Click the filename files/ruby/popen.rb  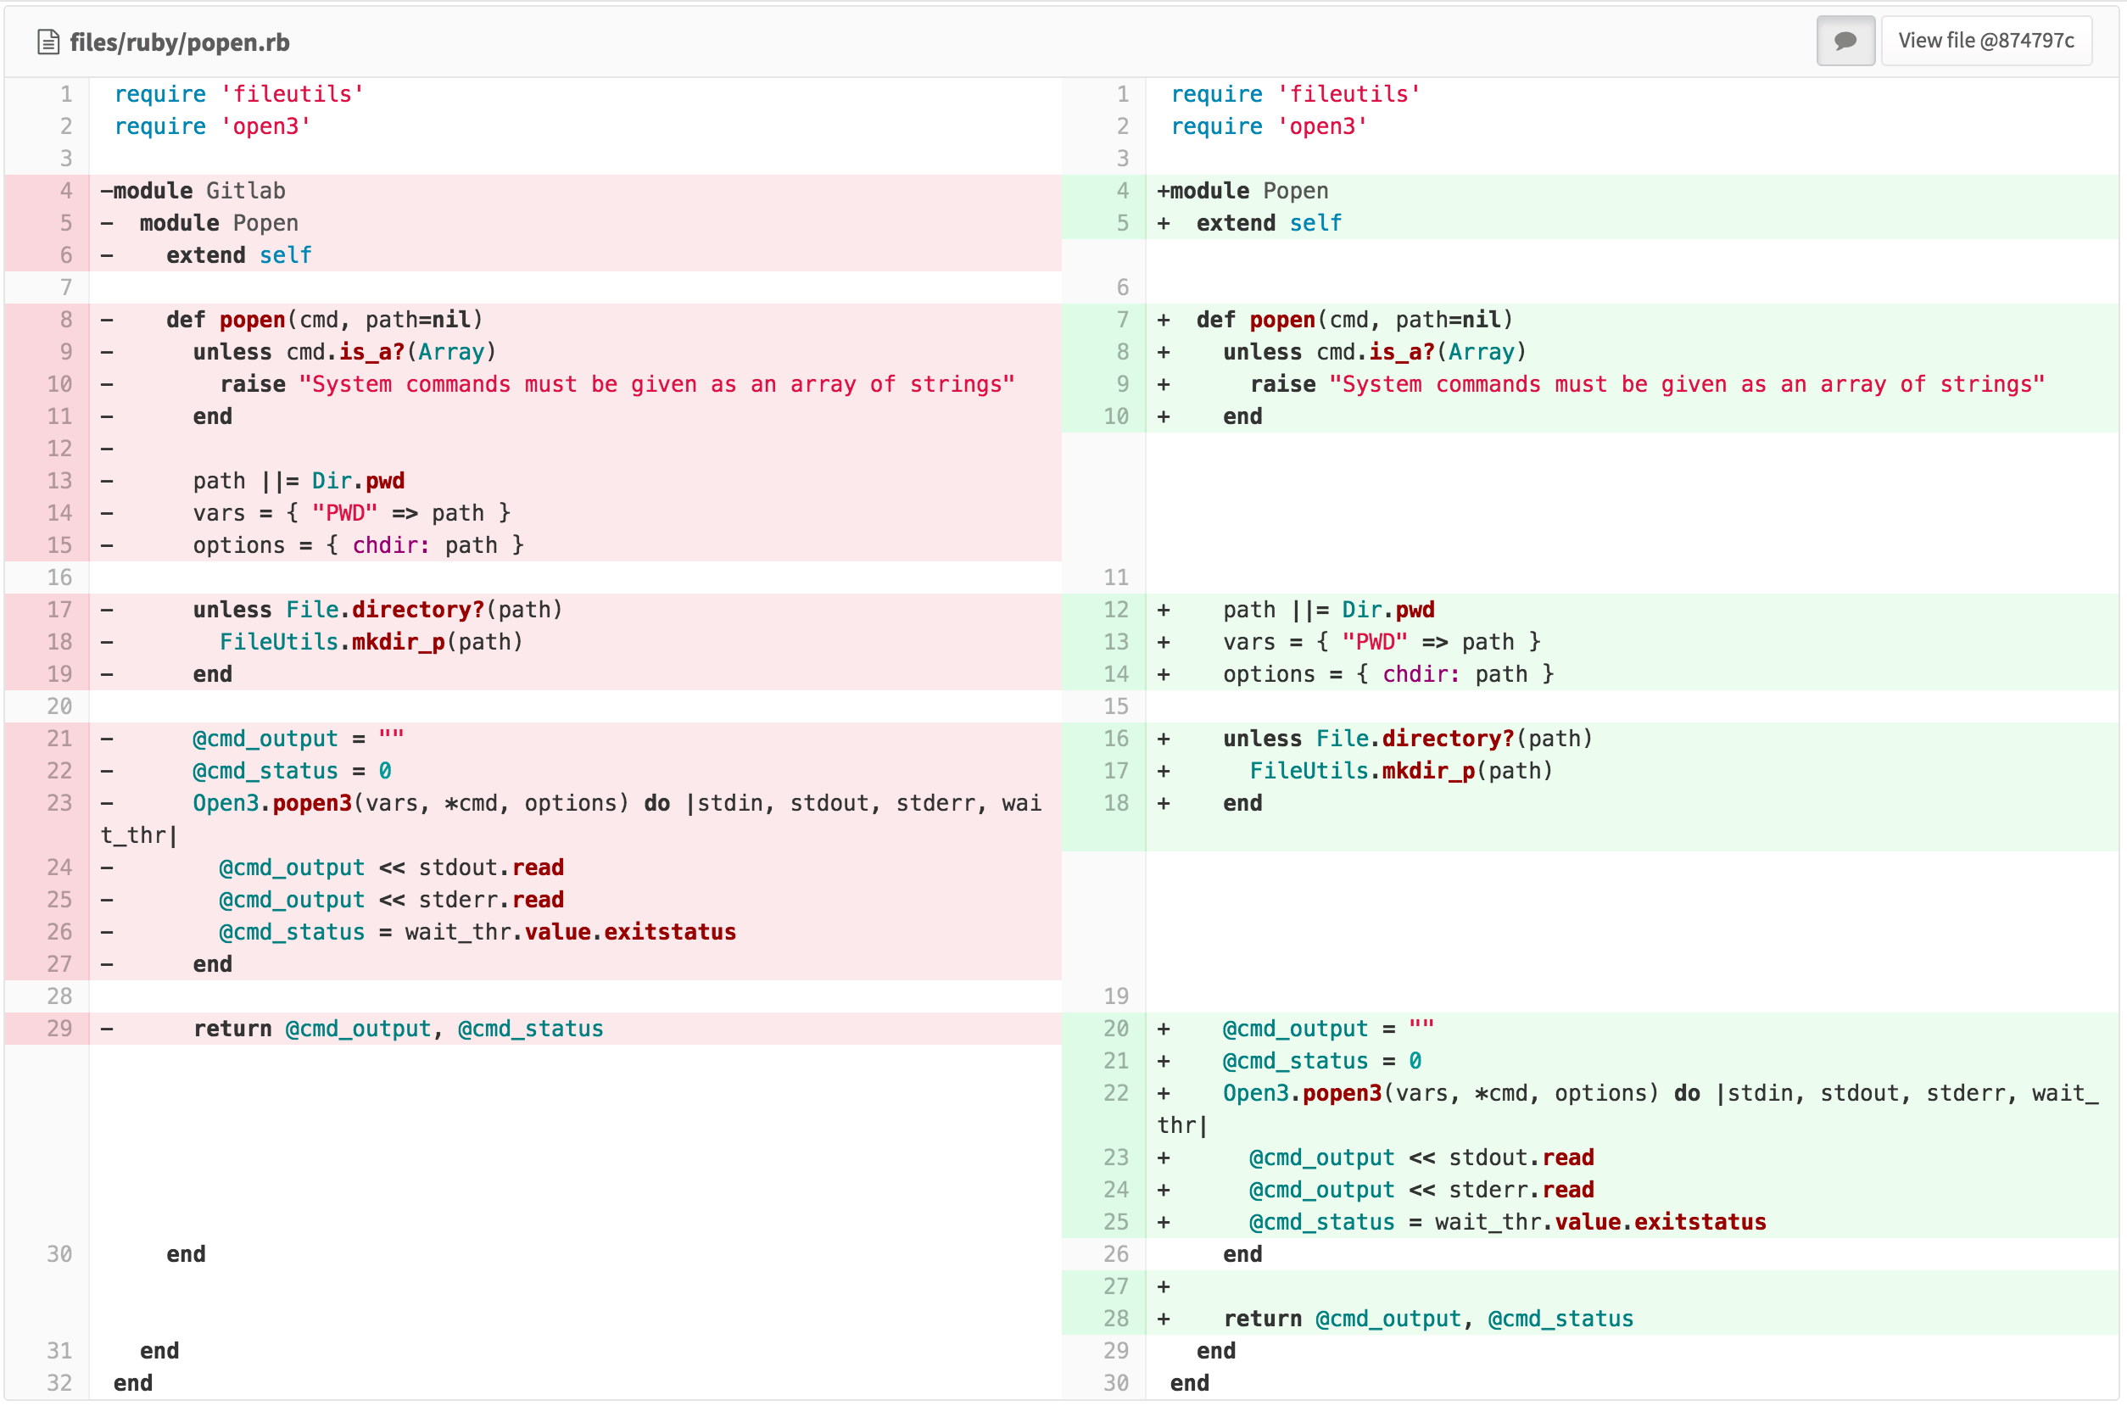coord(178,42)
